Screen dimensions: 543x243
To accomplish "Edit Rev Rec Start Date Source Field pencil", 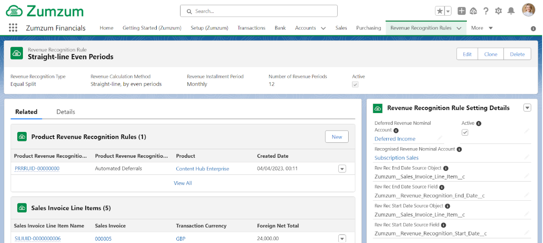I will point(526,233).
